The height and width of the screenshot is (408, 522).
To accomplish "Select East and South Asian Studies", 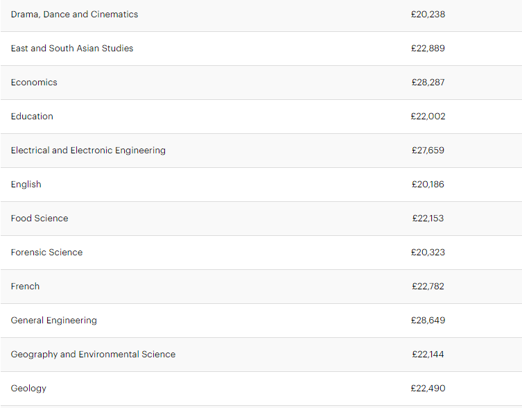I will [x=72, y=49].
